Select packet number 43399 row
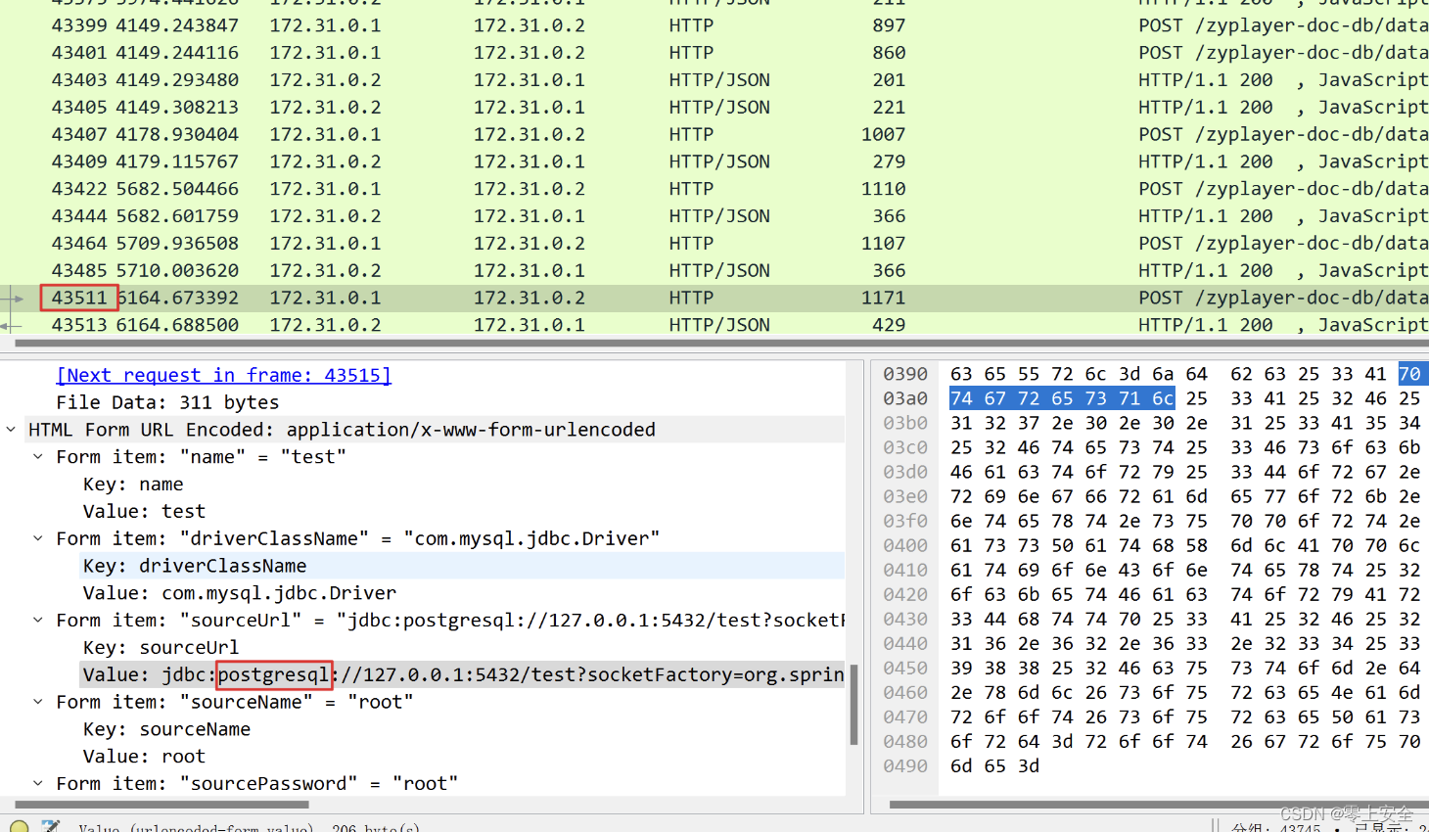 click(x=714, y=25)
